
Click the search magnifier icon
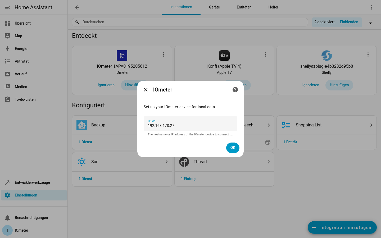tap(77, 22)
